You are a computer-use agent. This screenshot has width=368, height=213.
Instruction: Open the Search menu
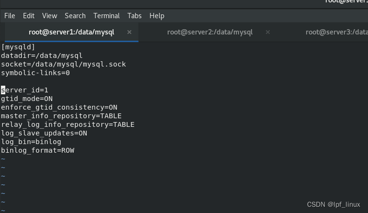point(75,16)
